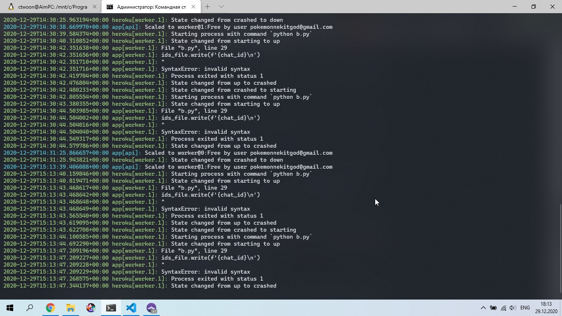Click the 14:30:44.504002 ids_file.write line
The image size is (562, 316).
click(x=132, y=118)
